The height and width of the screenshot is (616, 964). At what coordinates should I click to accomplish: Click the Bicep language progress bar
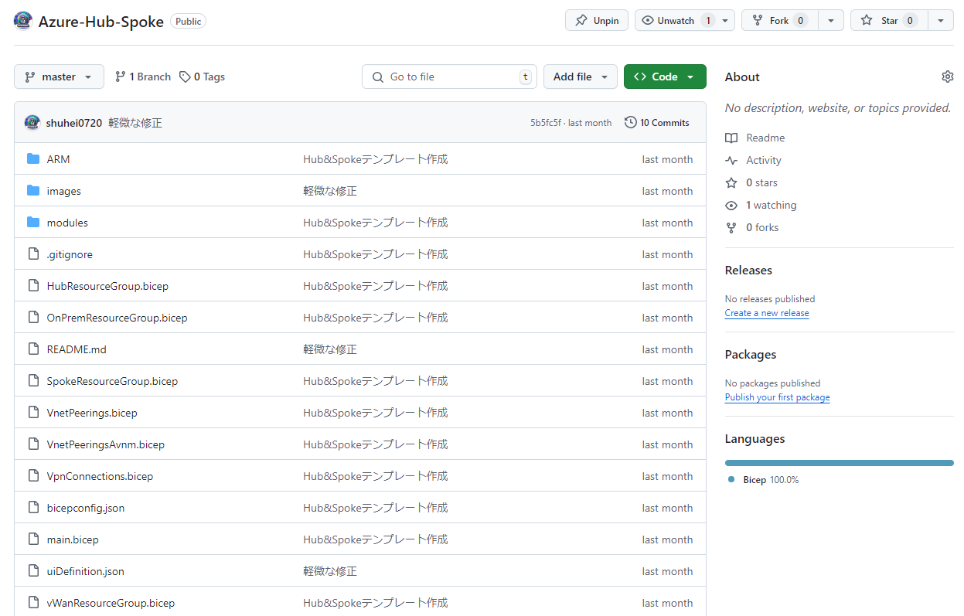840,463
